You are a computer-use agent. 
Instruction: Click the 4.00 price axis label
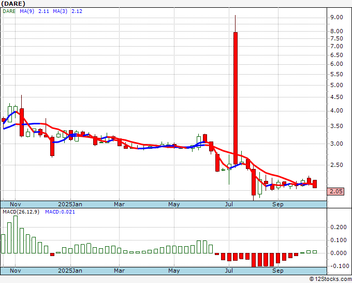point(337,110)
